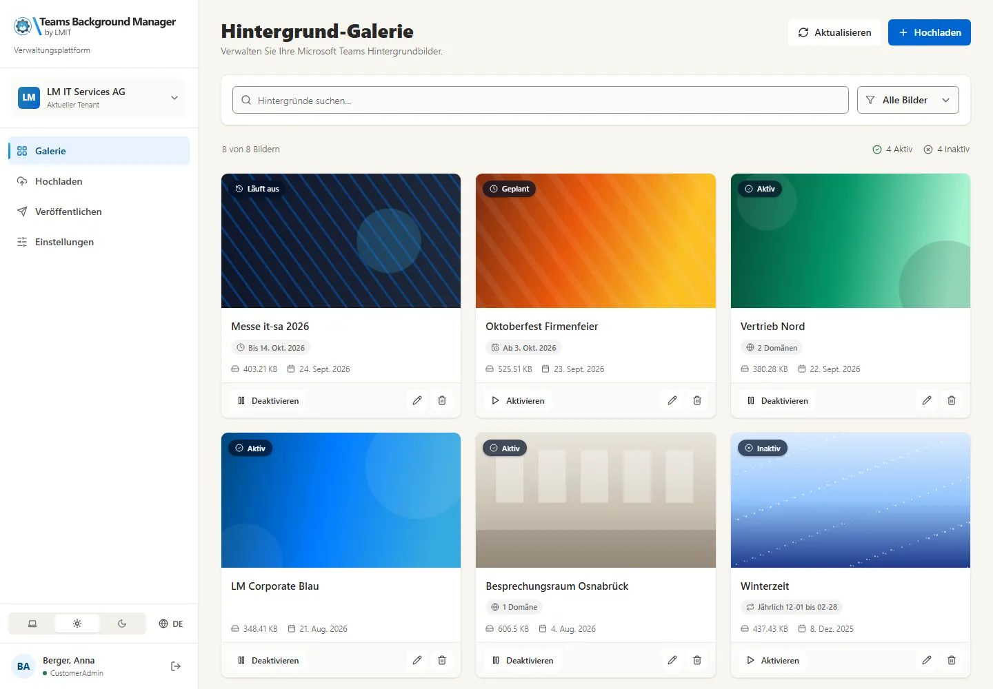Change the DE language setting
Viewport: 993px width, 689px height.
tap(171, 624)
